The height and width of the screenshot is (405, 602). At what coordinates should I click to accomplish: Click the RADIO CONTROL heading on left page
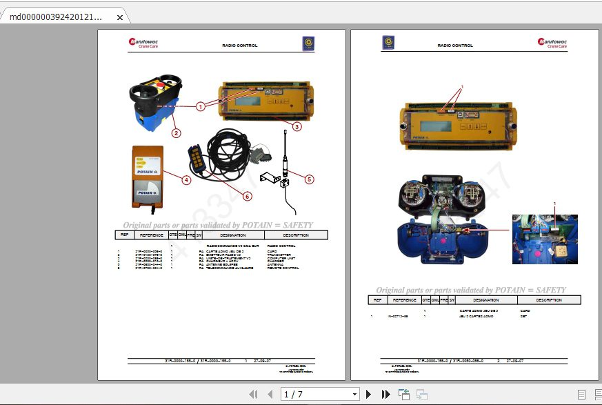coord(240,46)
